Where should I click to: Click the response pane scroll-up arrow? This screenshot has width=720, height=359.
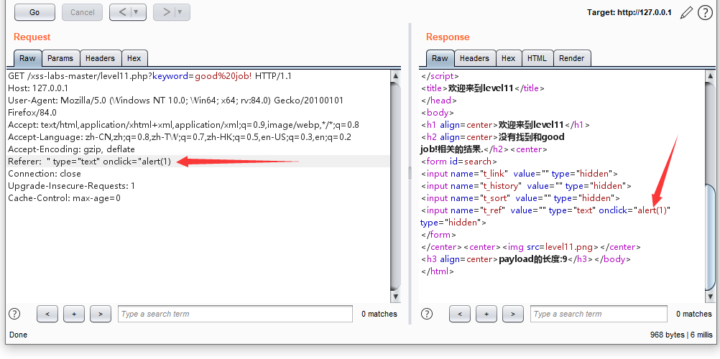[710, 75]
